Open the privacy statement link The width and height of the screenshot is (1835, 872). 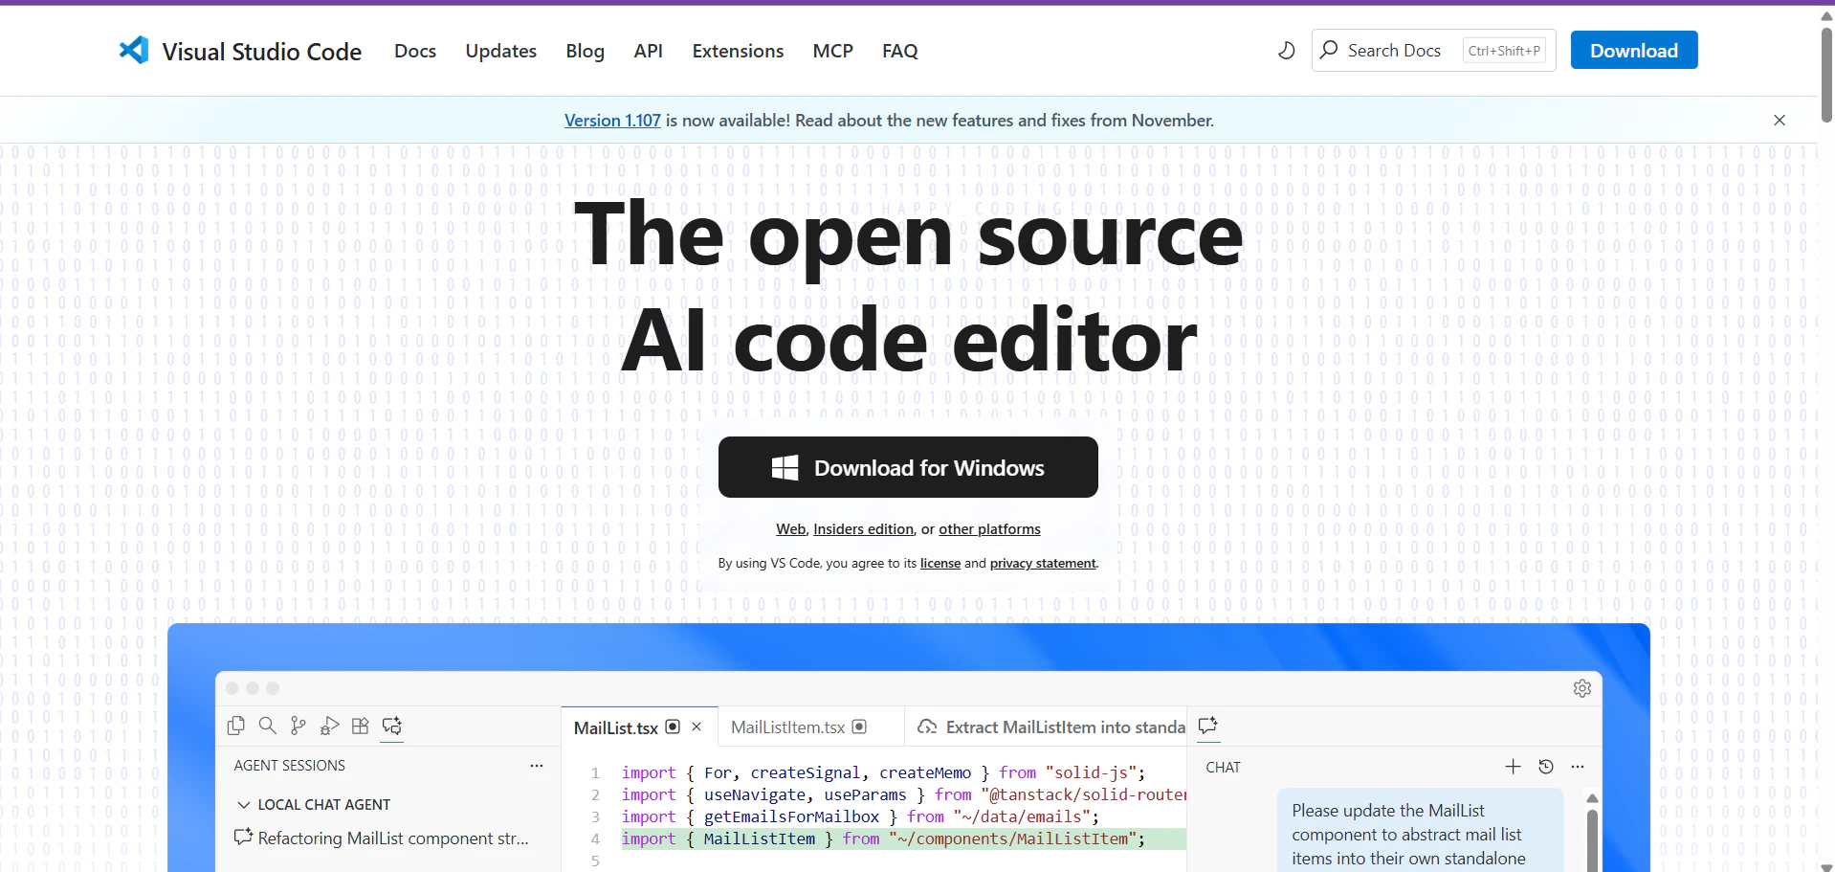pos(1043,563)
